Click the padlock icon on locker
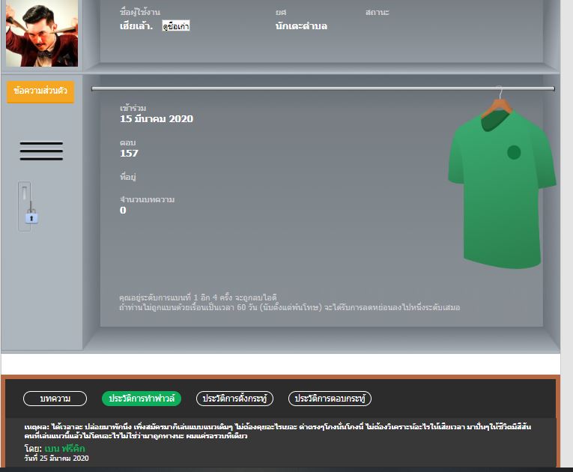The height and width of the screenshot is (472, 573). [x=31, y=218]
